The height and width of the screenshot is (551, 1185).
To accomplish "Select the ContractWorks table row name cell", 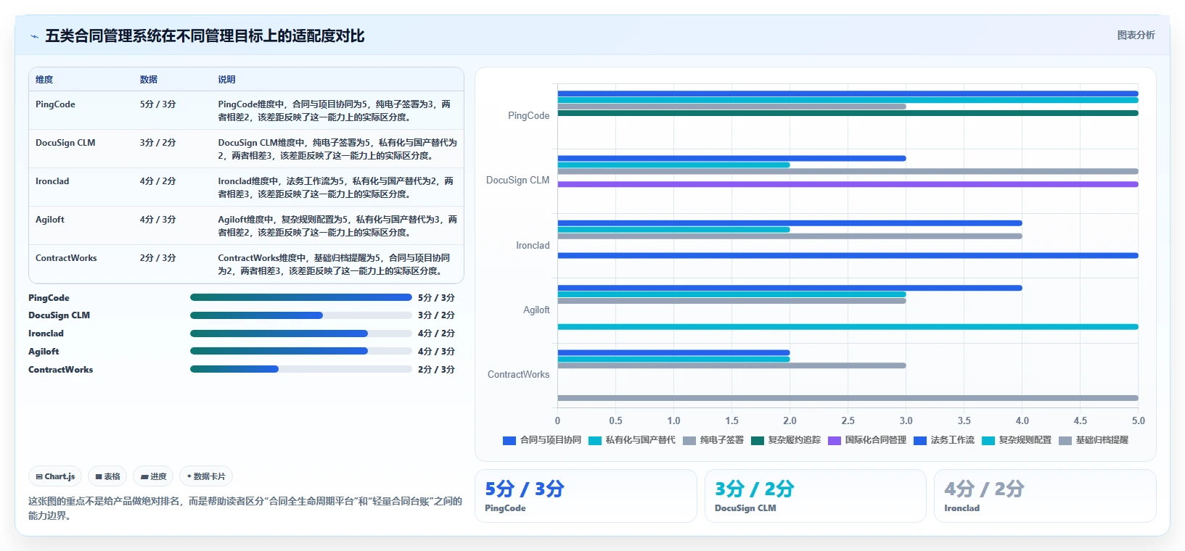I will coord(66,258).
